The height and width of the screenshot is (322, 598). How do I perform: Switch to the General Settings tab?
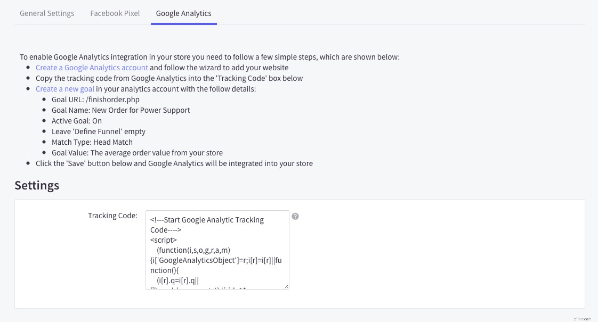[x=47, y=13]
